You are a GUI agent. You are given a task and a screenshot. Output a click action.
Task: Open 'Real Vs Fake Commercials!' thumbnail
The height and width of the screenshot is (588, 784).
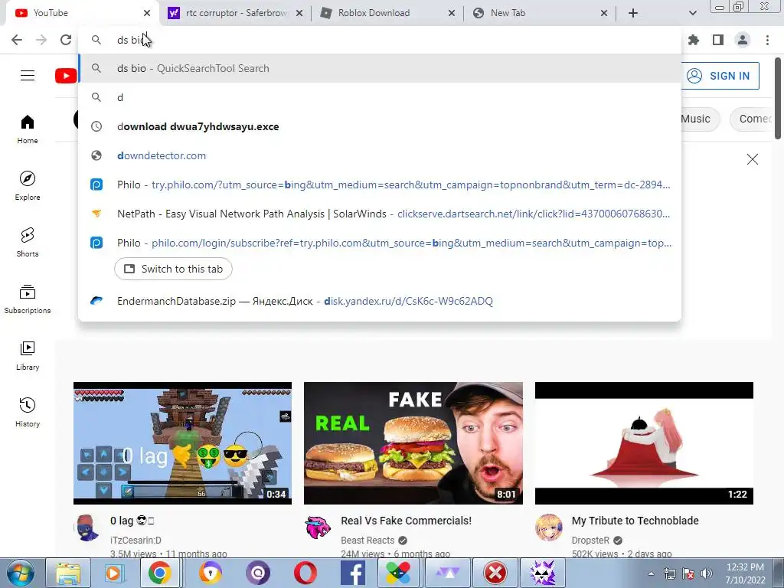[413, 443]
